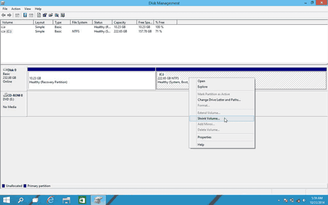Open File Explorer from the taskbar
328x205 pixels.
coord(66,200)
